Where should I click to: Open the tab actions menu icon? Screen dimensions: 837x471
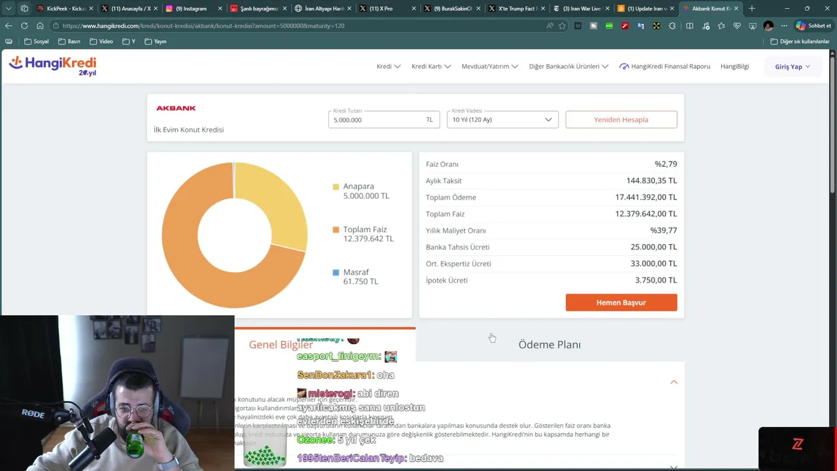tap(9, 9)
